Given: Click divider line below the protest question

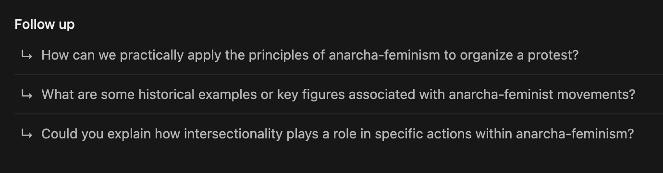Looking at the screenshot, I should coord(339,74).
